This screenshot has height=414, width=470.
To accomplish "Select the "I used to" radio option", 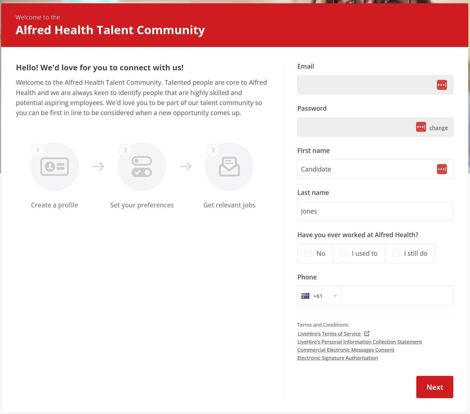I will 343,254.
